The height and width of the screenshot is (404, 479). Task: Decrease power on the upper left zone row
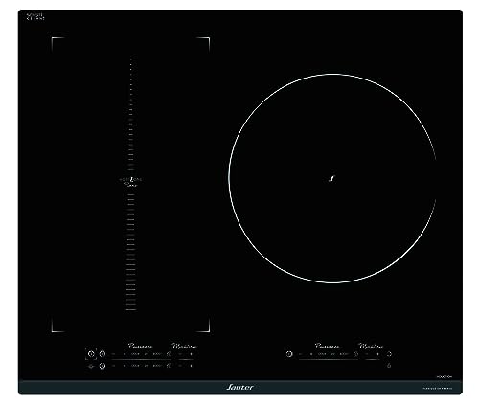click(x=113, y=354)
